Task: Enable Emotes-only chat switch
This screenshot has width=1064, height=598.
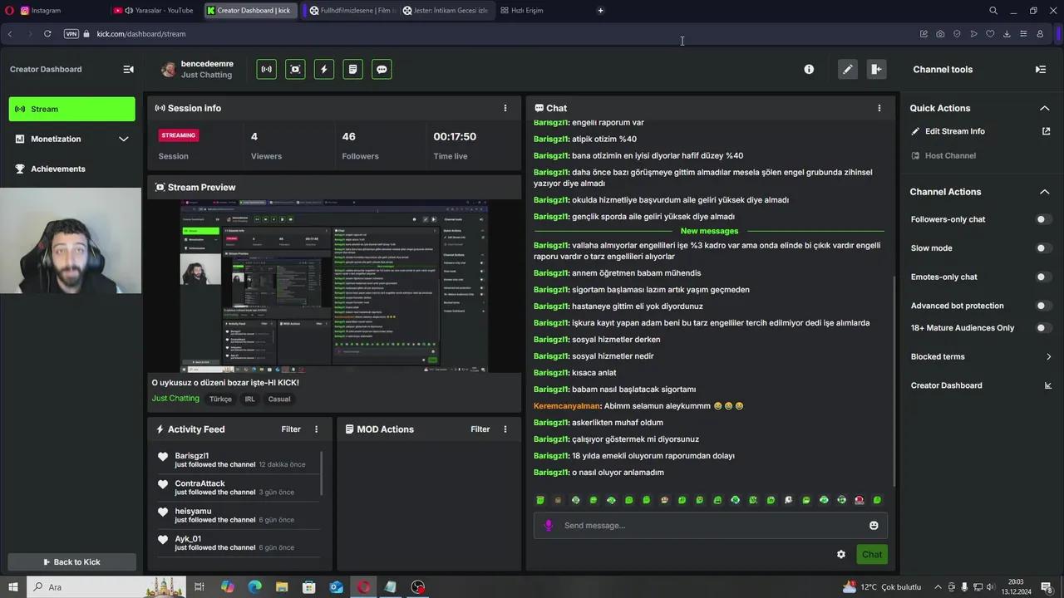Action: (1042, 277)
